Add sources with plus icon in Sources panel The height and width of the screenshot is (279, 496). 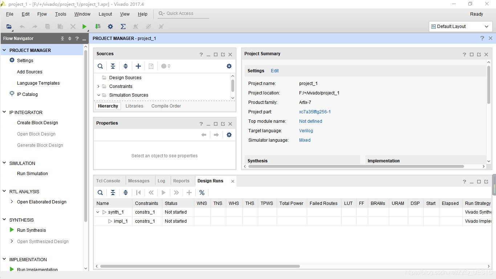tap(138, 66)
